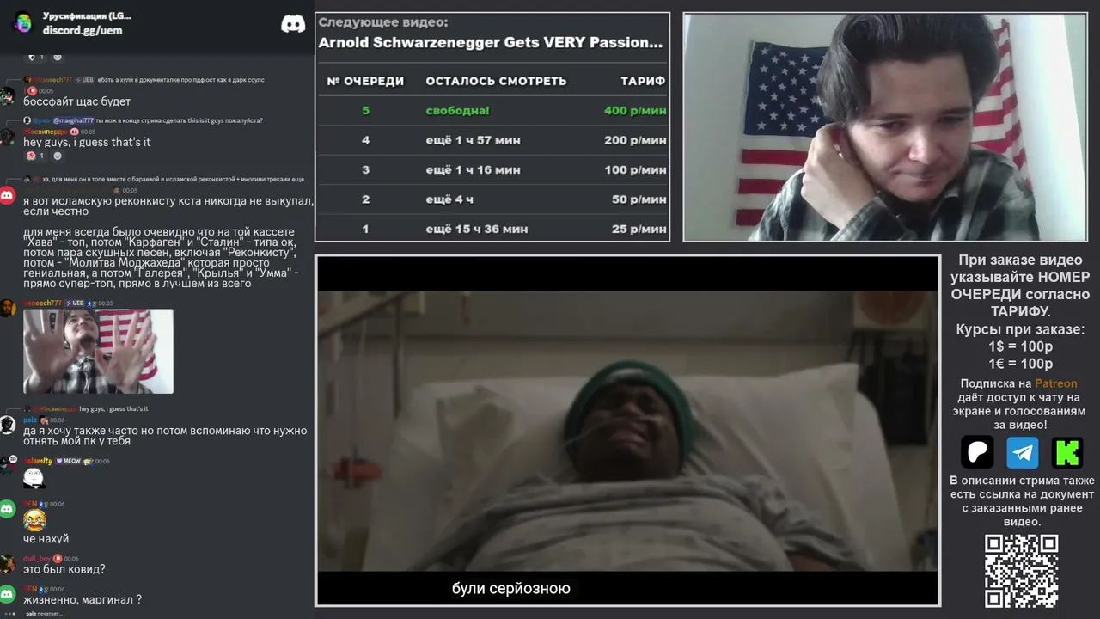
Task: Select the 'ещё 4 ч' cell
Action: click(x=449, y=199)
